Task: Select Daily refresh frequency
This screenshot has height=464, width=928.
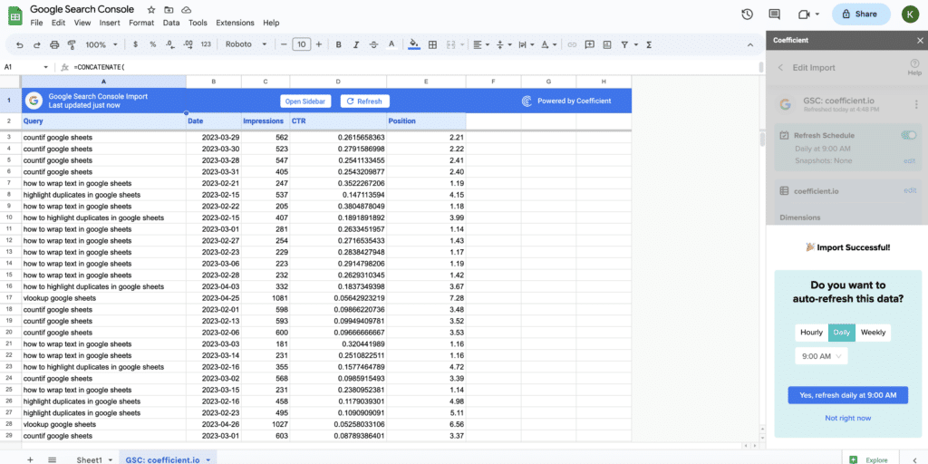Action: coord(842,333)
